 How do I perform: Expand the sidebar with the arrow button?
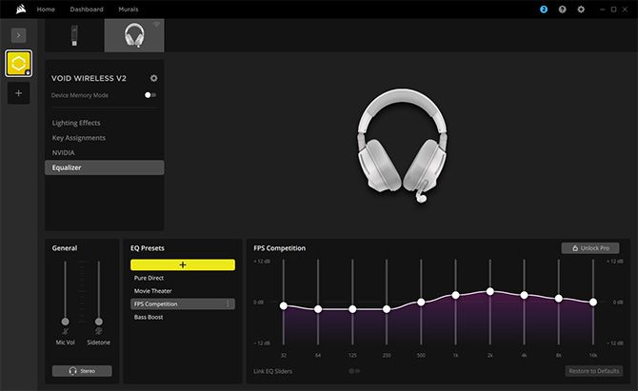[x=19, y=35]
